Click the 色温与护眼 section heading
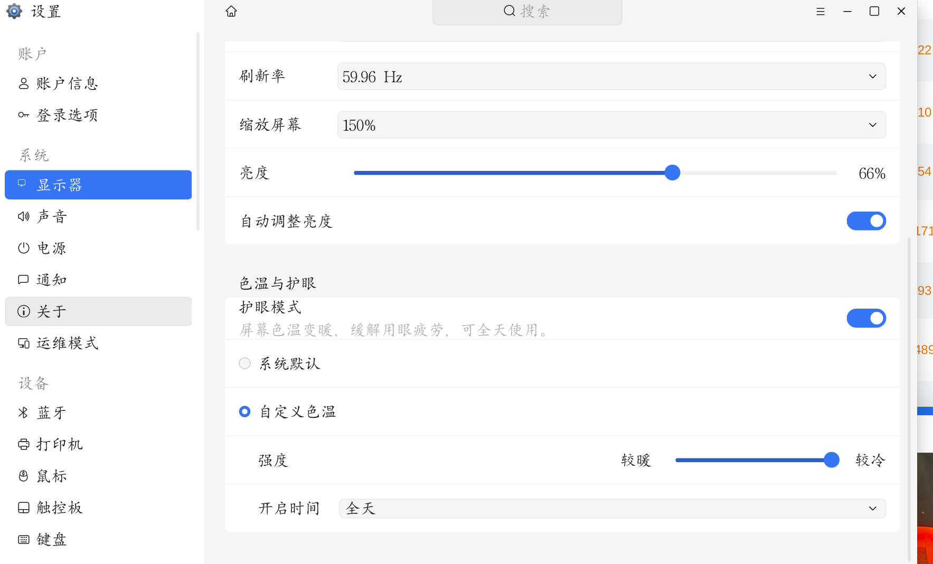 278,283
